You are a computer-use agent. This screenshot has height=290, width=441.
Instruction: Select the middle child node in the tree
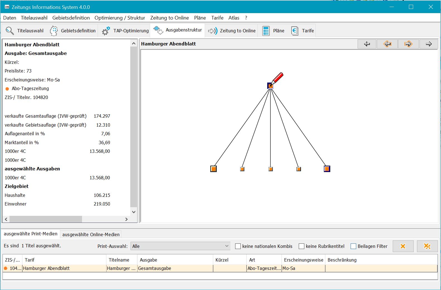pos(271,169)
